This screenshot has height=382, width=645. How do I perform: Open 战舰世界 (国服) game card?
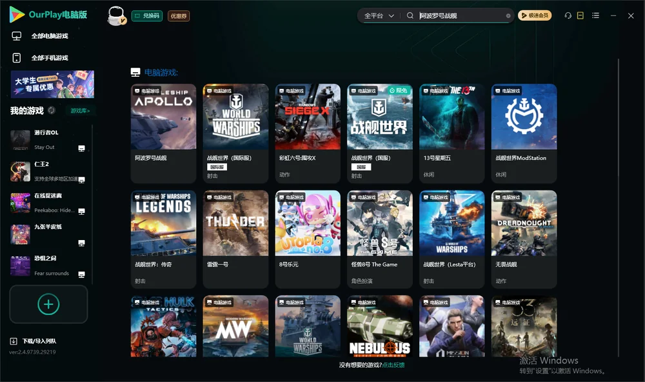tap(380, 134)
